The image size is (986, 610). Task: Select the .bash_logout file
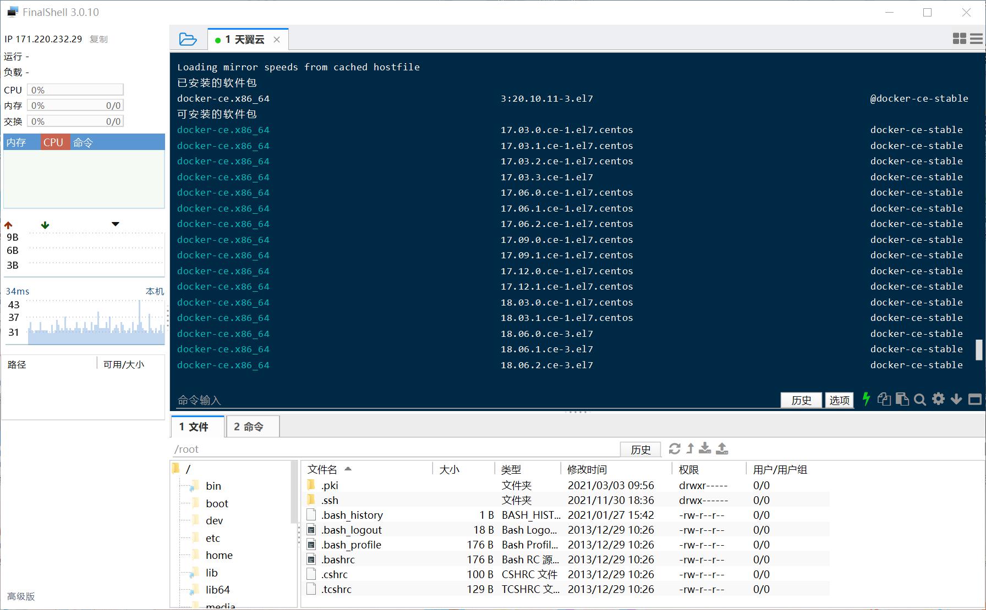click(566, 530)
